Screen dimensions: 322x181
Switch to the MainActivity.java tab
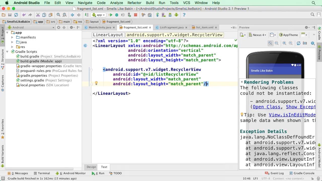[x=100, y=27]
